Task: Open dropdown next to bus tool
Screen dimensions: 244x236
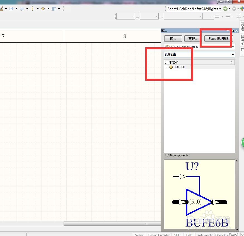Action: tap(16, 9)
